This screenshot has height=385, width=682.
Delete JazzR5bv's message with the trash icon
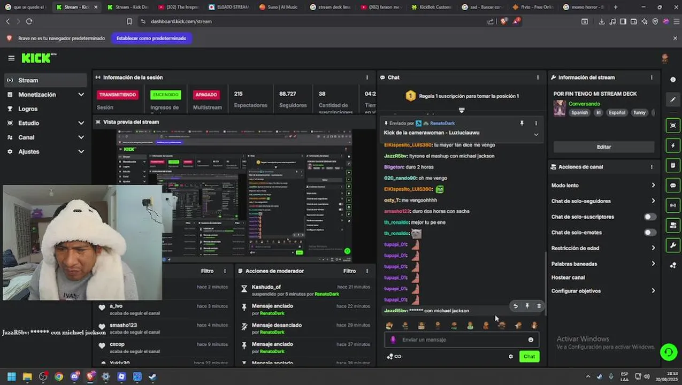pos(539,306)
